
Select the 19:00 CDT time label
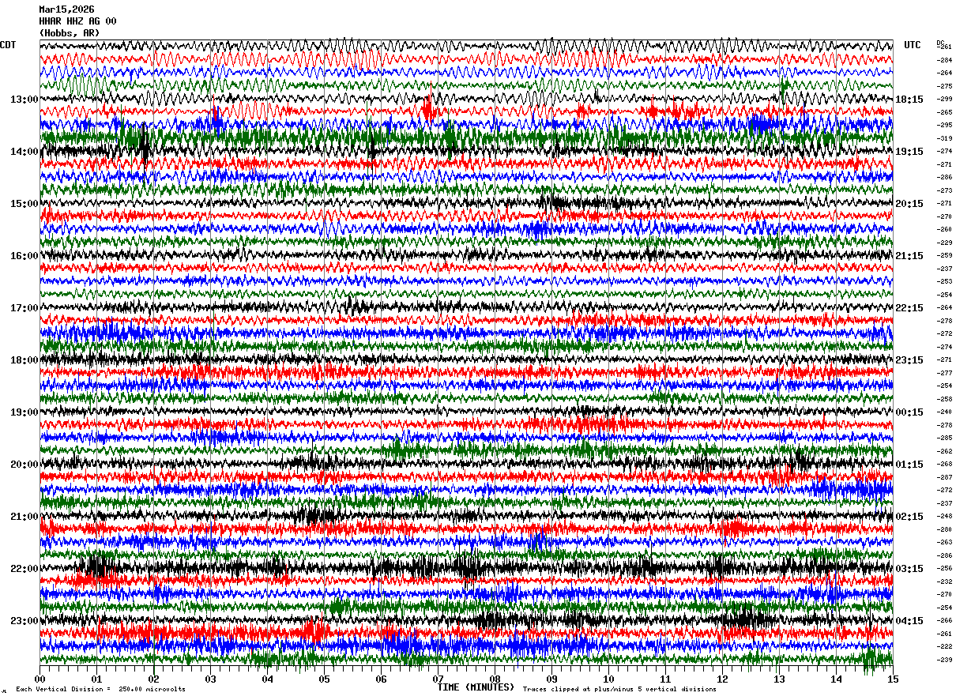tap(24, 412)
